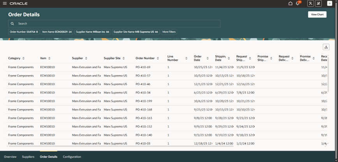Viewport: 338px width, 162px height.
Task: Open the Configuration tab
Action: (72, 157)
